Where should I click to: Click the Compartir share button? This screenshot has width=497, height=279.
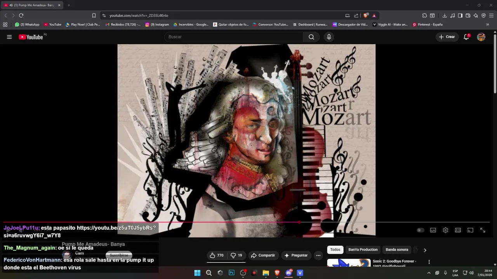[x=263, y=255]
